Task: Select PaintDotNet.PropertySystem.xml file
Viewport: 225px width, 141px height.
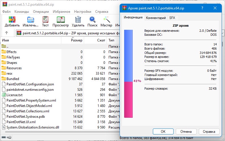Action: 31,100
